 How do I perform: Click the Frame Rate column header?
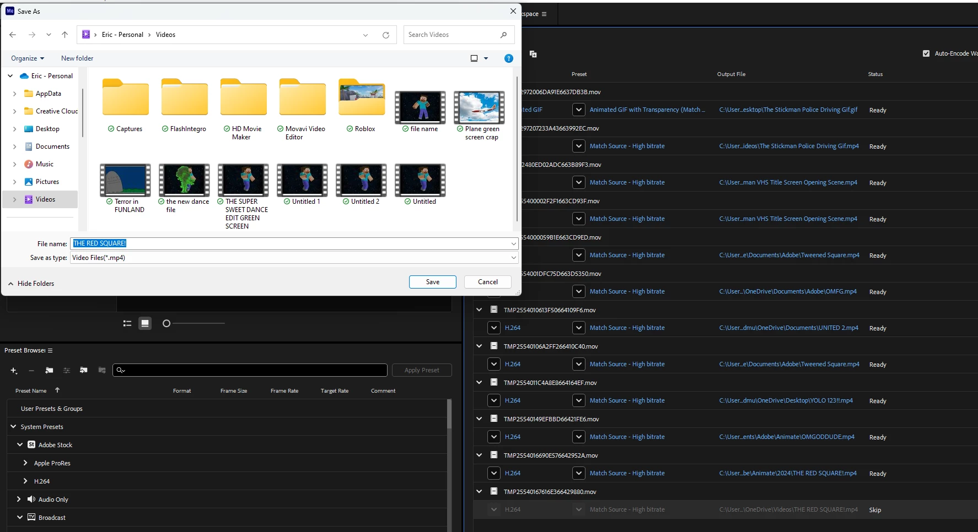(x=284, y=391)
